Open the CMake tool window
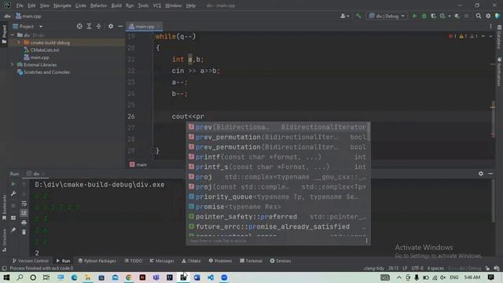Viewport: 503px width, 283px height. tap(191, 261)
